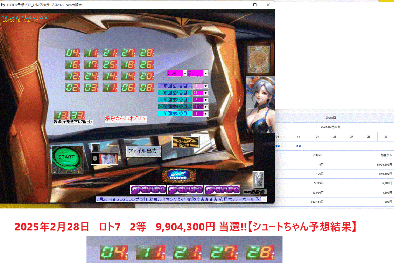Click the application icon in title bar
Image resolution: width=420 pixels, height=269 pixels.
(3, 5)
